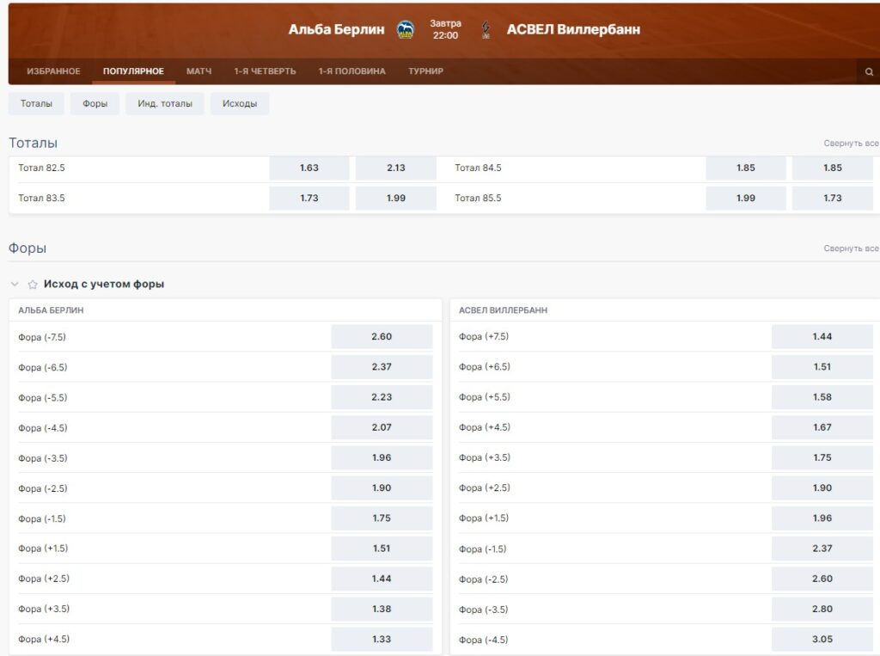Bet Alba Фора (-7.5) at 2.60

(382, 336)
